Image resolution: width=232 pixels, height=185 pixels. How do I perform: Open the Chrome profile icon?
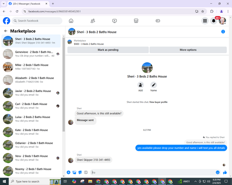(221, 11)
